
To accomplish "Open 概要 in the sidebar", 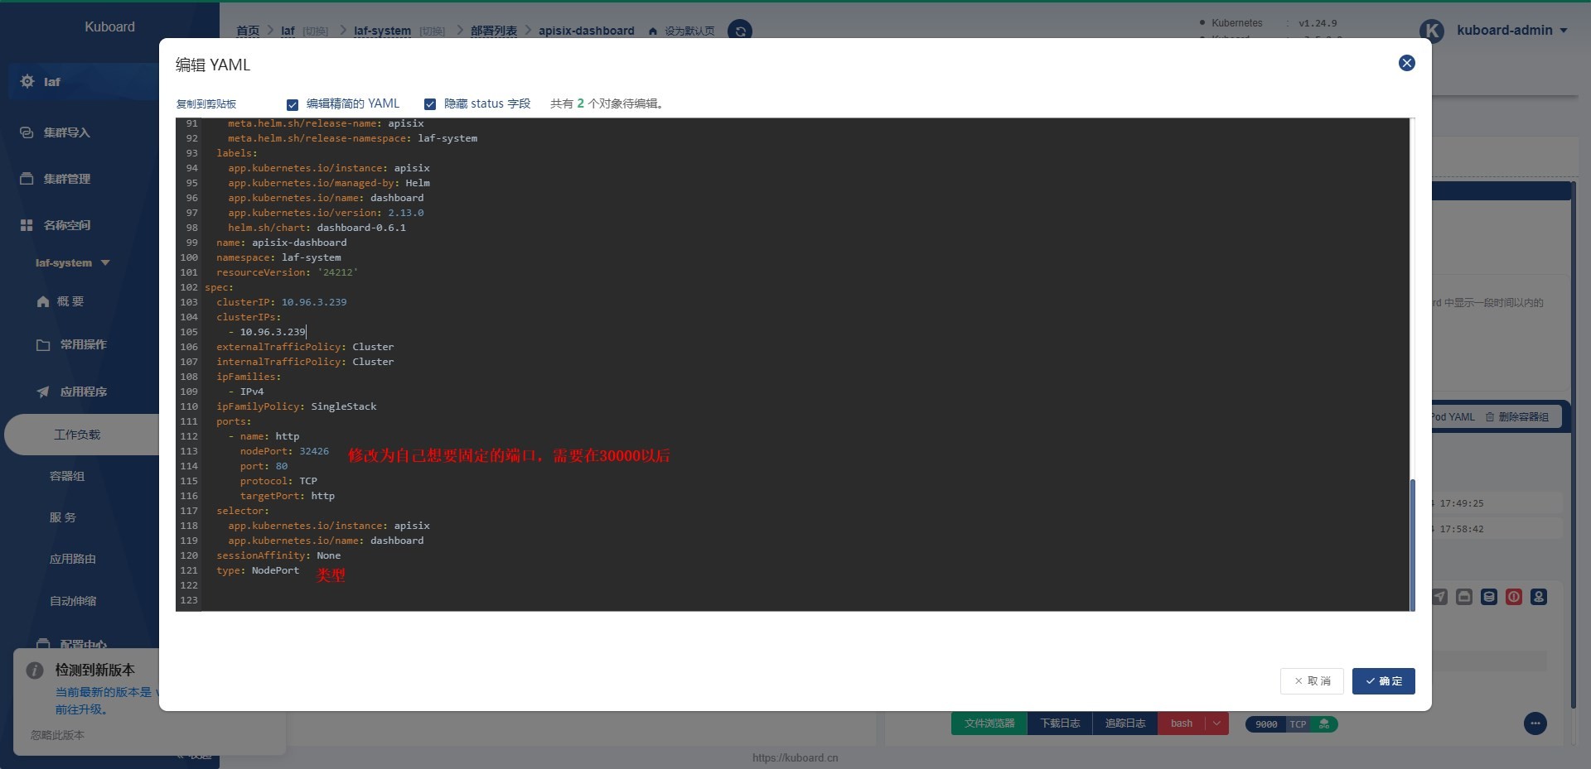I will point(70,301).
